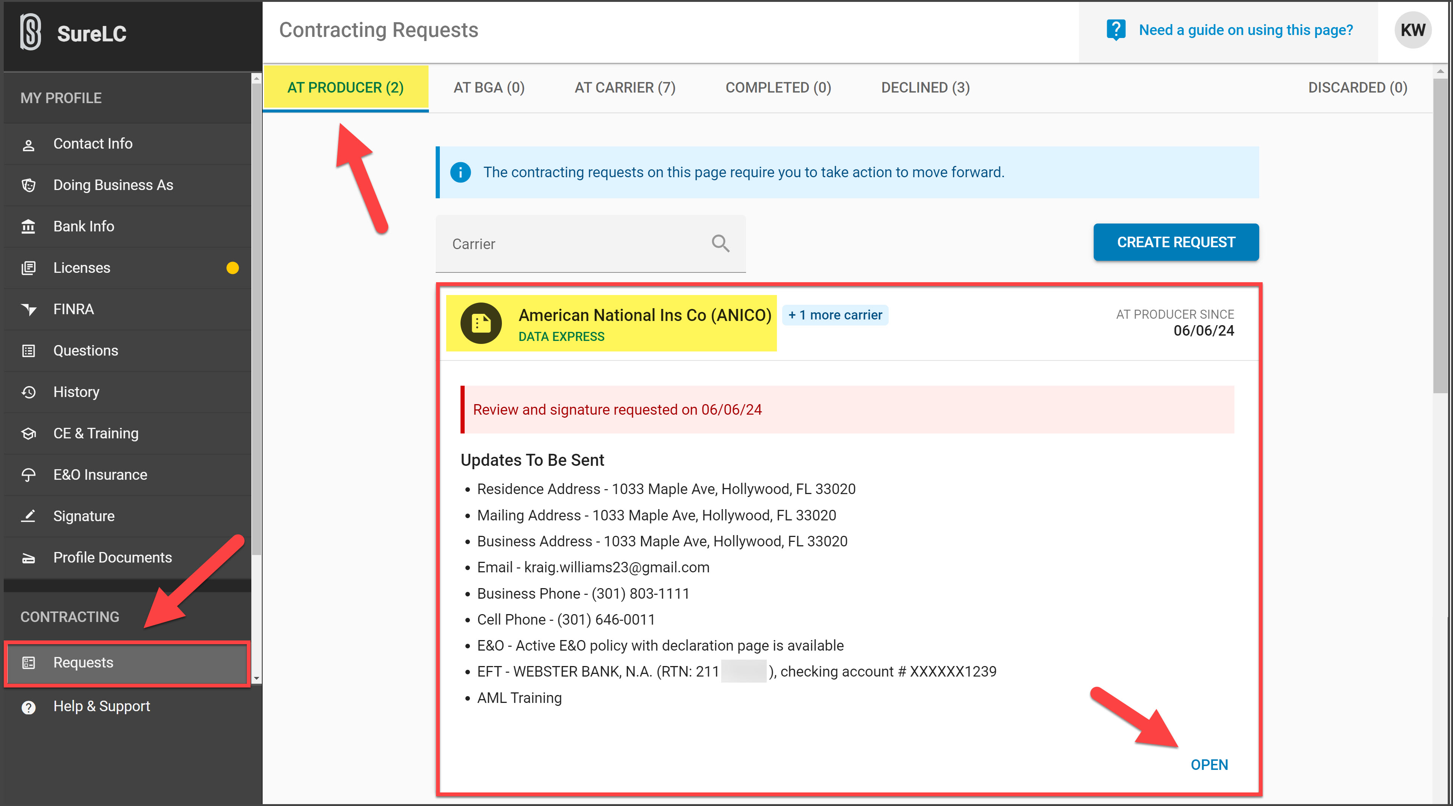Expand the + 1 more carrier badge

pos(835,315)
